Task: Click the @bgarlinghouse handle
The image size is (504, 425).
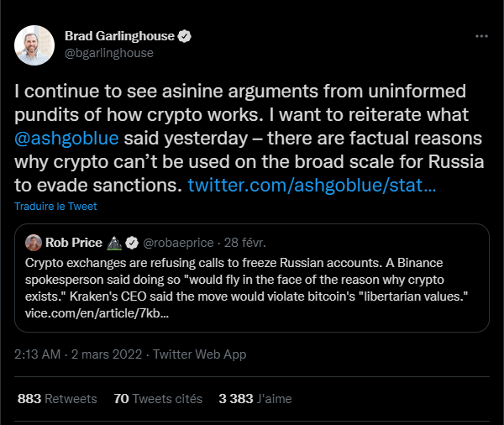Action: click(x=108, y=53)
